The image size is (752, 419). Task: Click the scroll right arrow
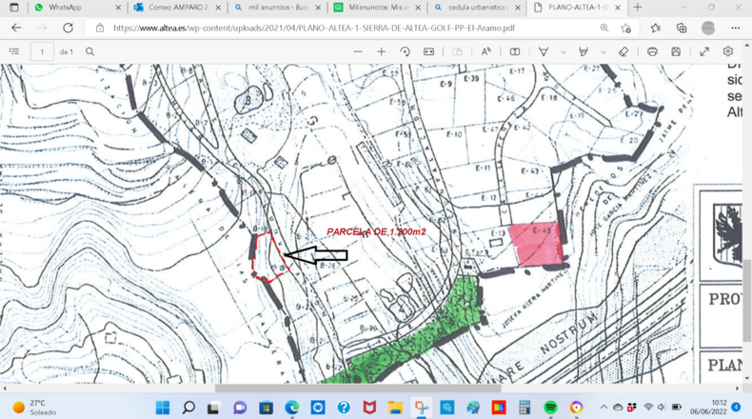tap(738, 389)
